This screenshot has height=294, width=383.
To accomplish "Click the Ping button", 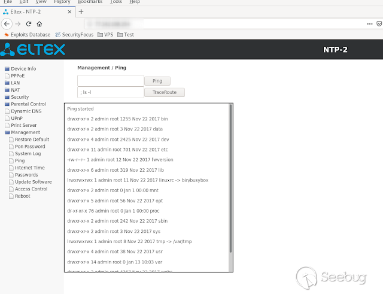I will 157,81.
